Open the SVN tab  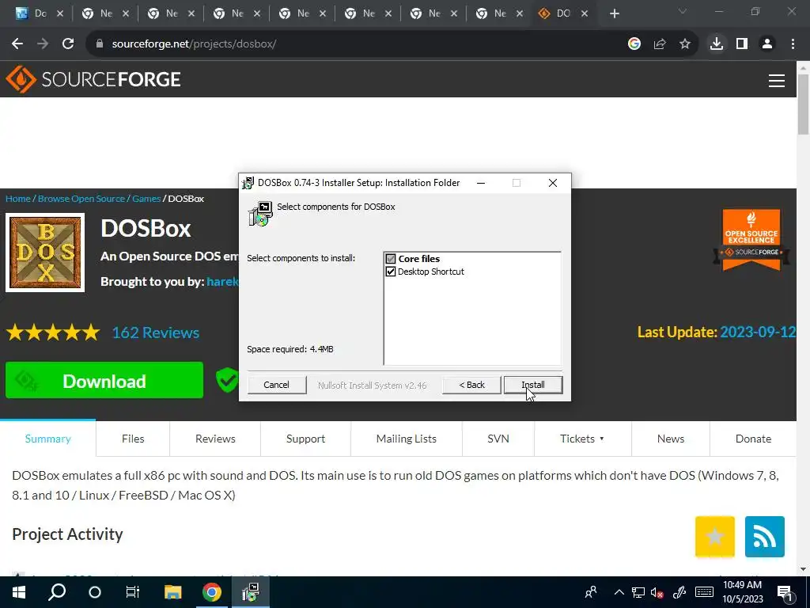[x=498, y=439]
